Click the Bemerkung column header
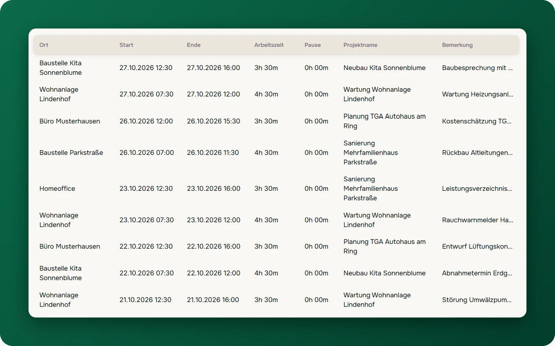 click(457, 45)
